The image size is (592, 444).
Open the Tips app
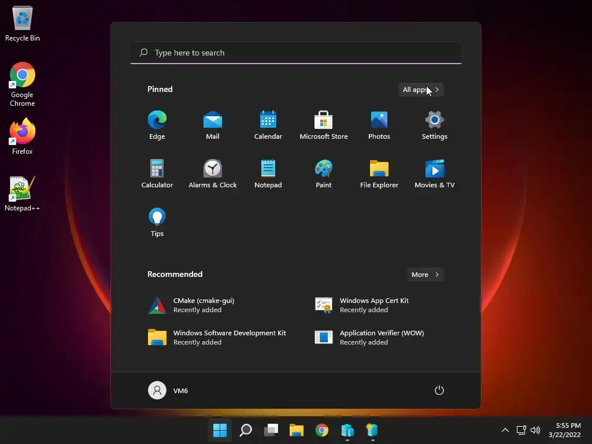tap(157, 223)
